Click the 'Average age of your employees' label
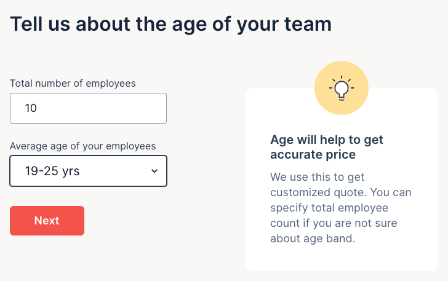Screen dimensions: 448x281 pyautogui.click(x=82, y=146)
